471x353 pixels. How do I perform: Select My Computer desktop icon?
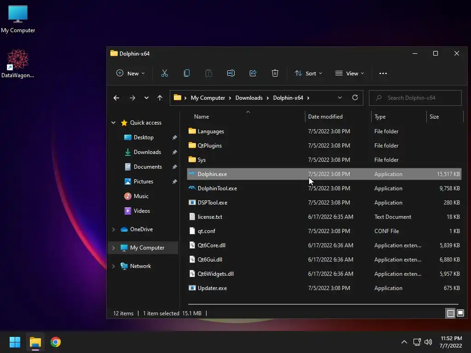tap(18, 19)
